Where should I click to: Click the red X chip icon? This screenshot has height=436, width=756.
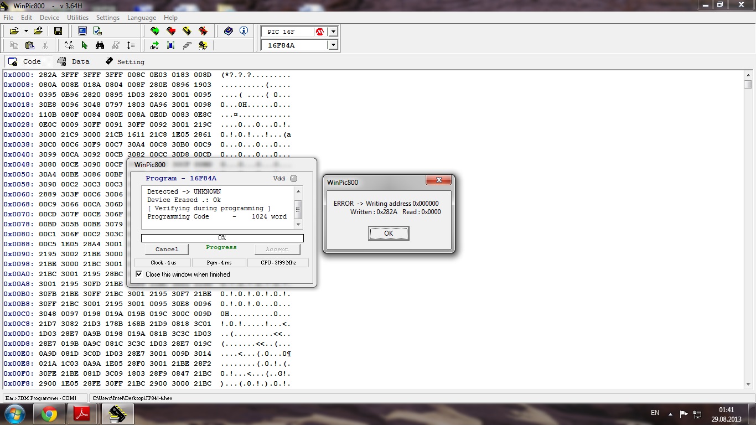coord(203,32)
